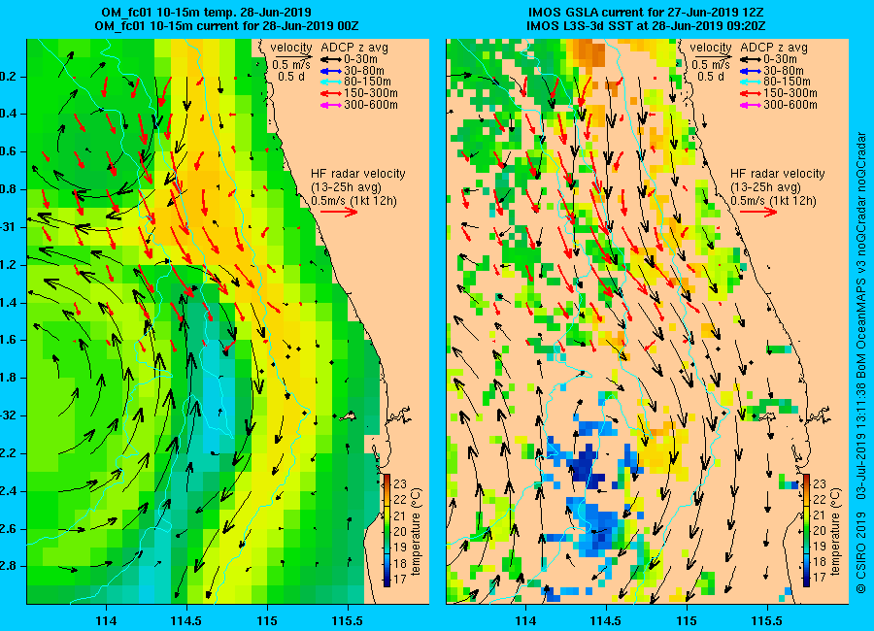Click the '23' value on left color bar
874x631 pixels.
click(400, 483)
